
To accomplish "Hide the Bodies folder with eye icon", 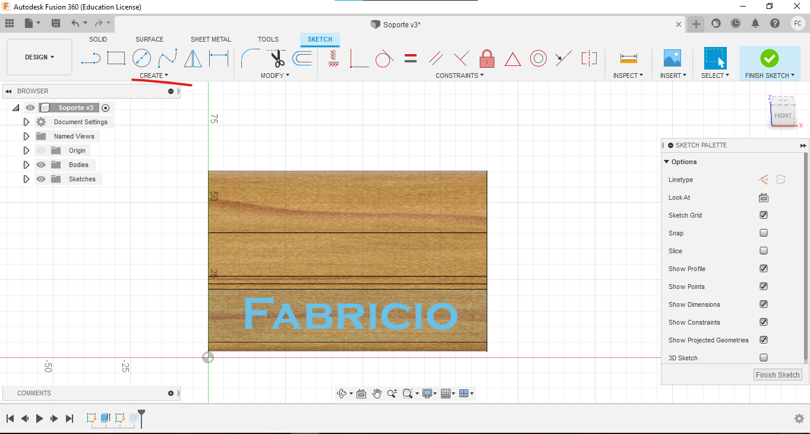I will 41,165.
